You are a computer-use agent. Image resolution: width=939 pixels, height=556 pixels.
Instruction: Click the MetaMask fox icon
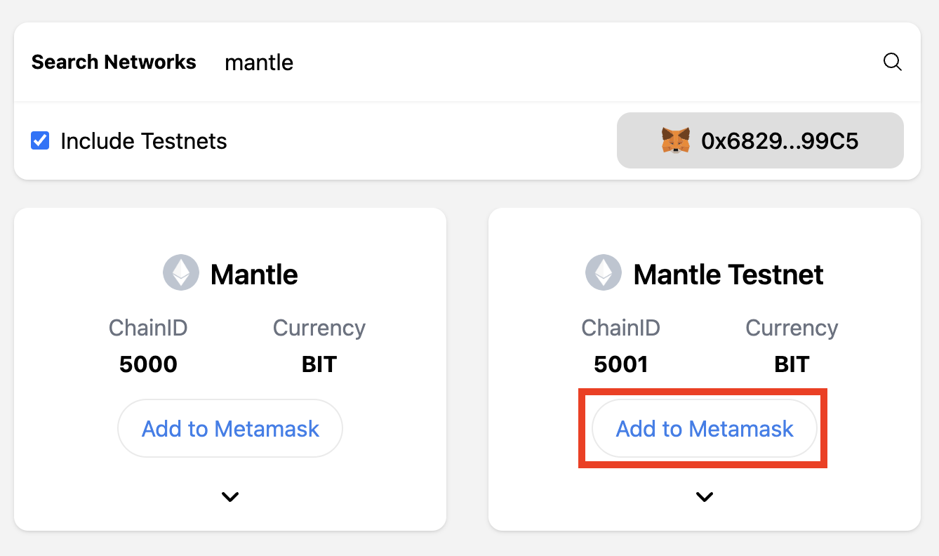[675, 141]
